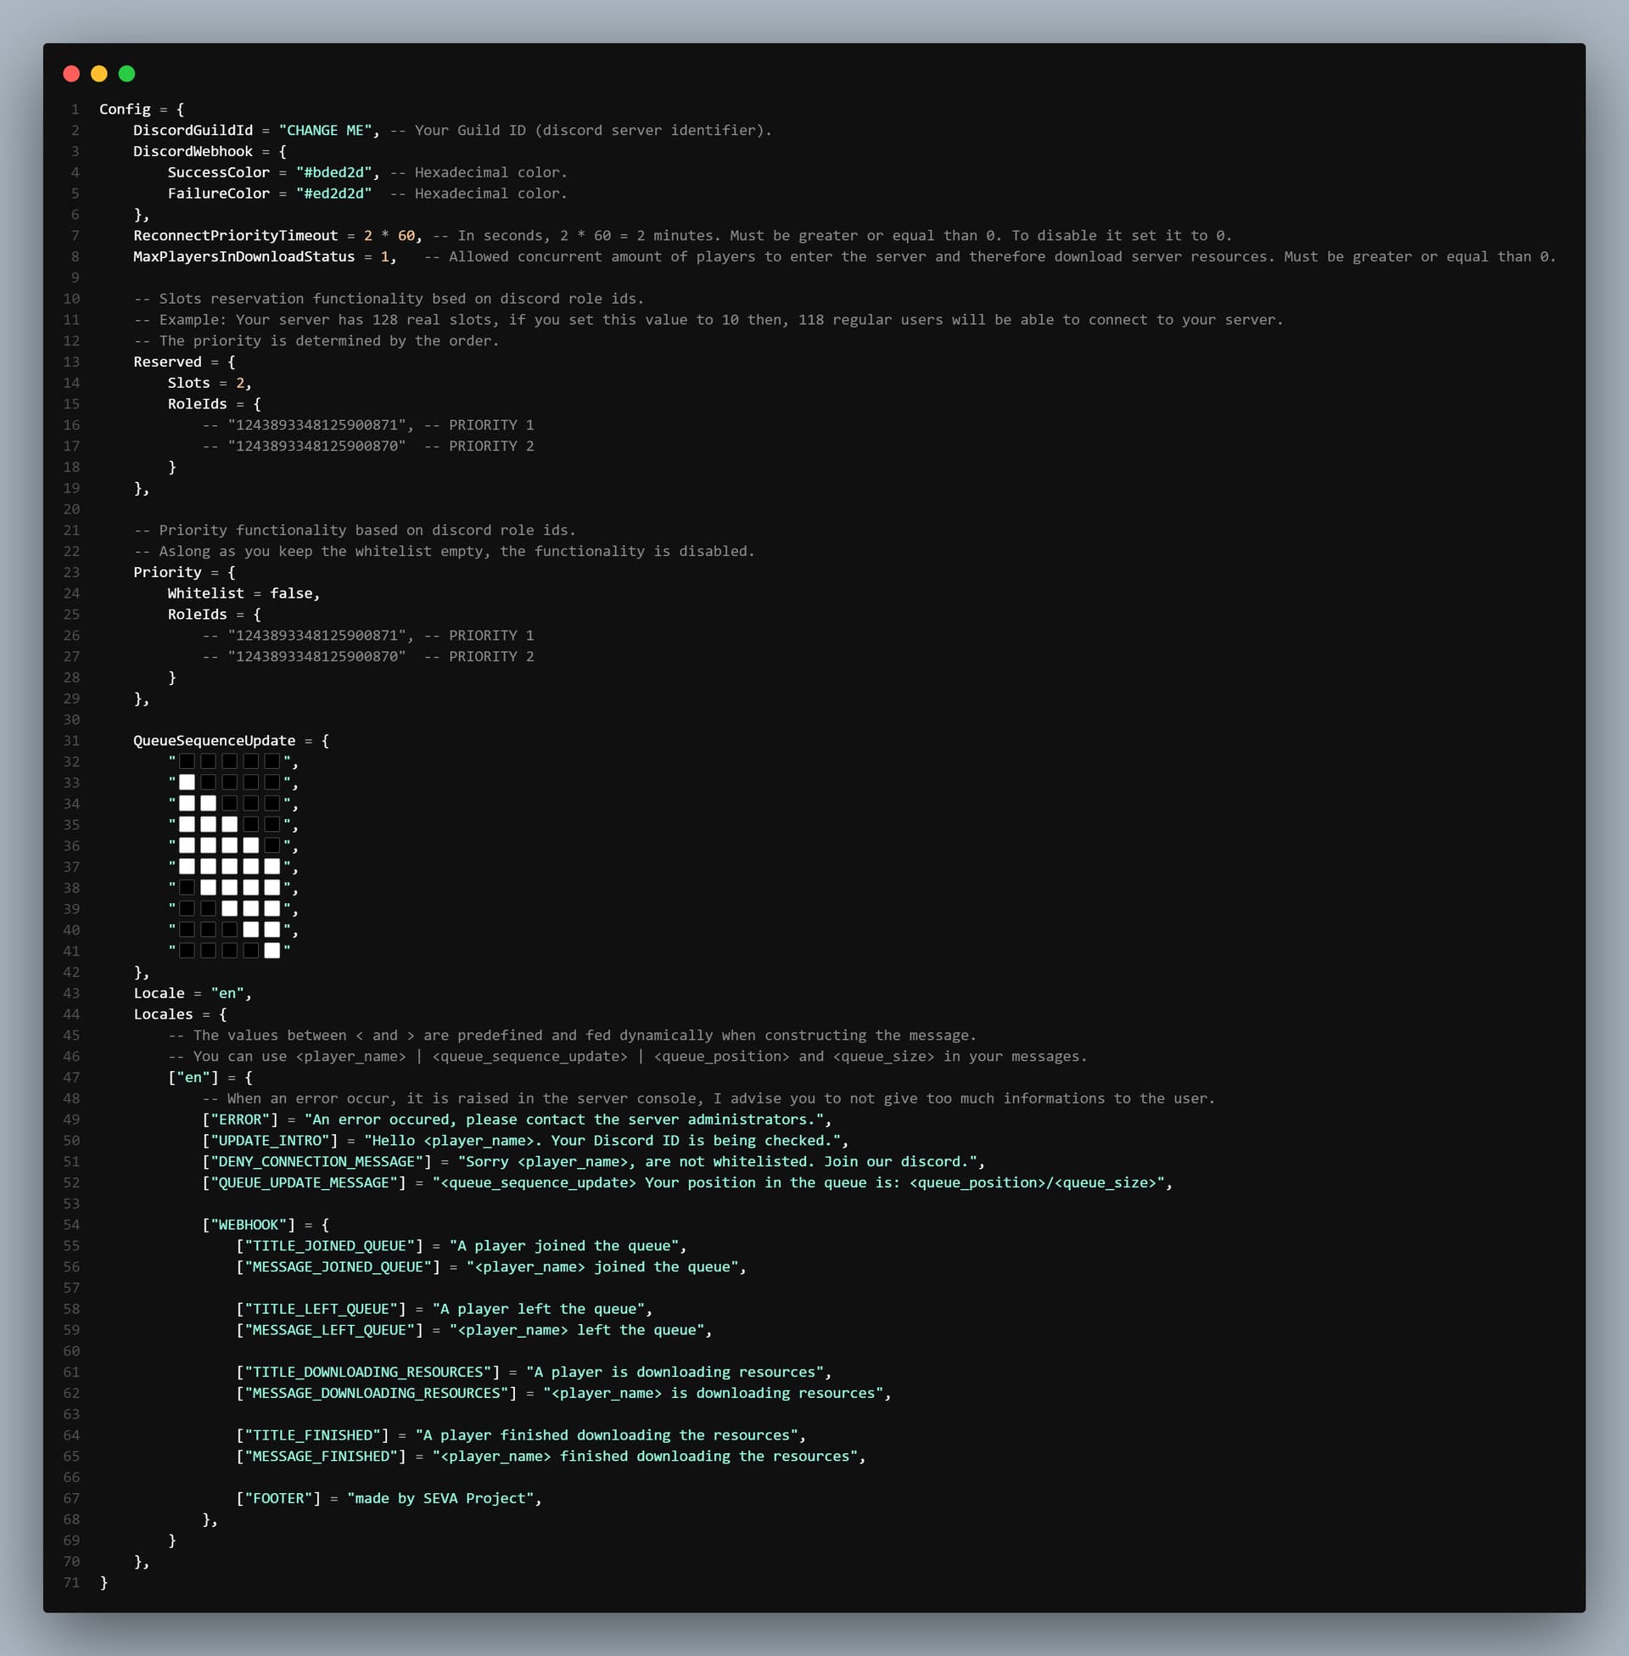
Task: Click the yellow minimize circle icon
Action: pyautogui.click(x=99, y=74)
